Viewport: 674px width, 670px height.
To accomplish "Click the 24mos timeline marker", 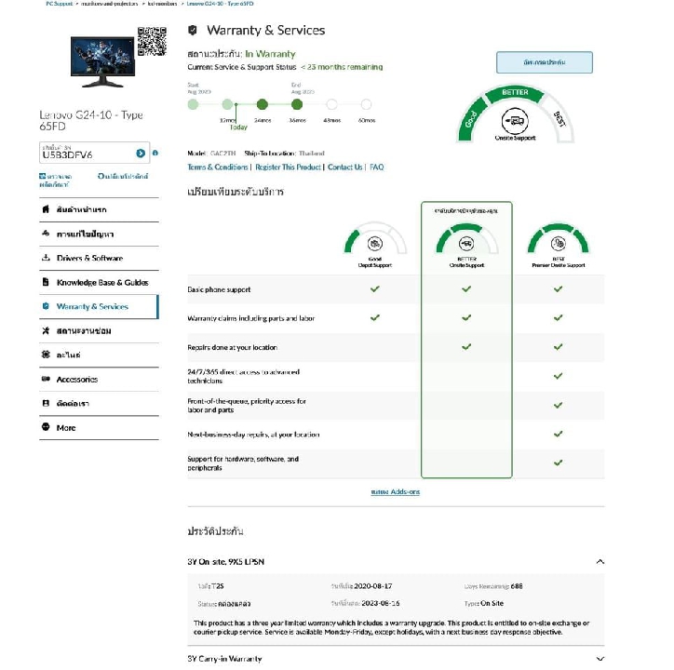I will coord(263,104).
